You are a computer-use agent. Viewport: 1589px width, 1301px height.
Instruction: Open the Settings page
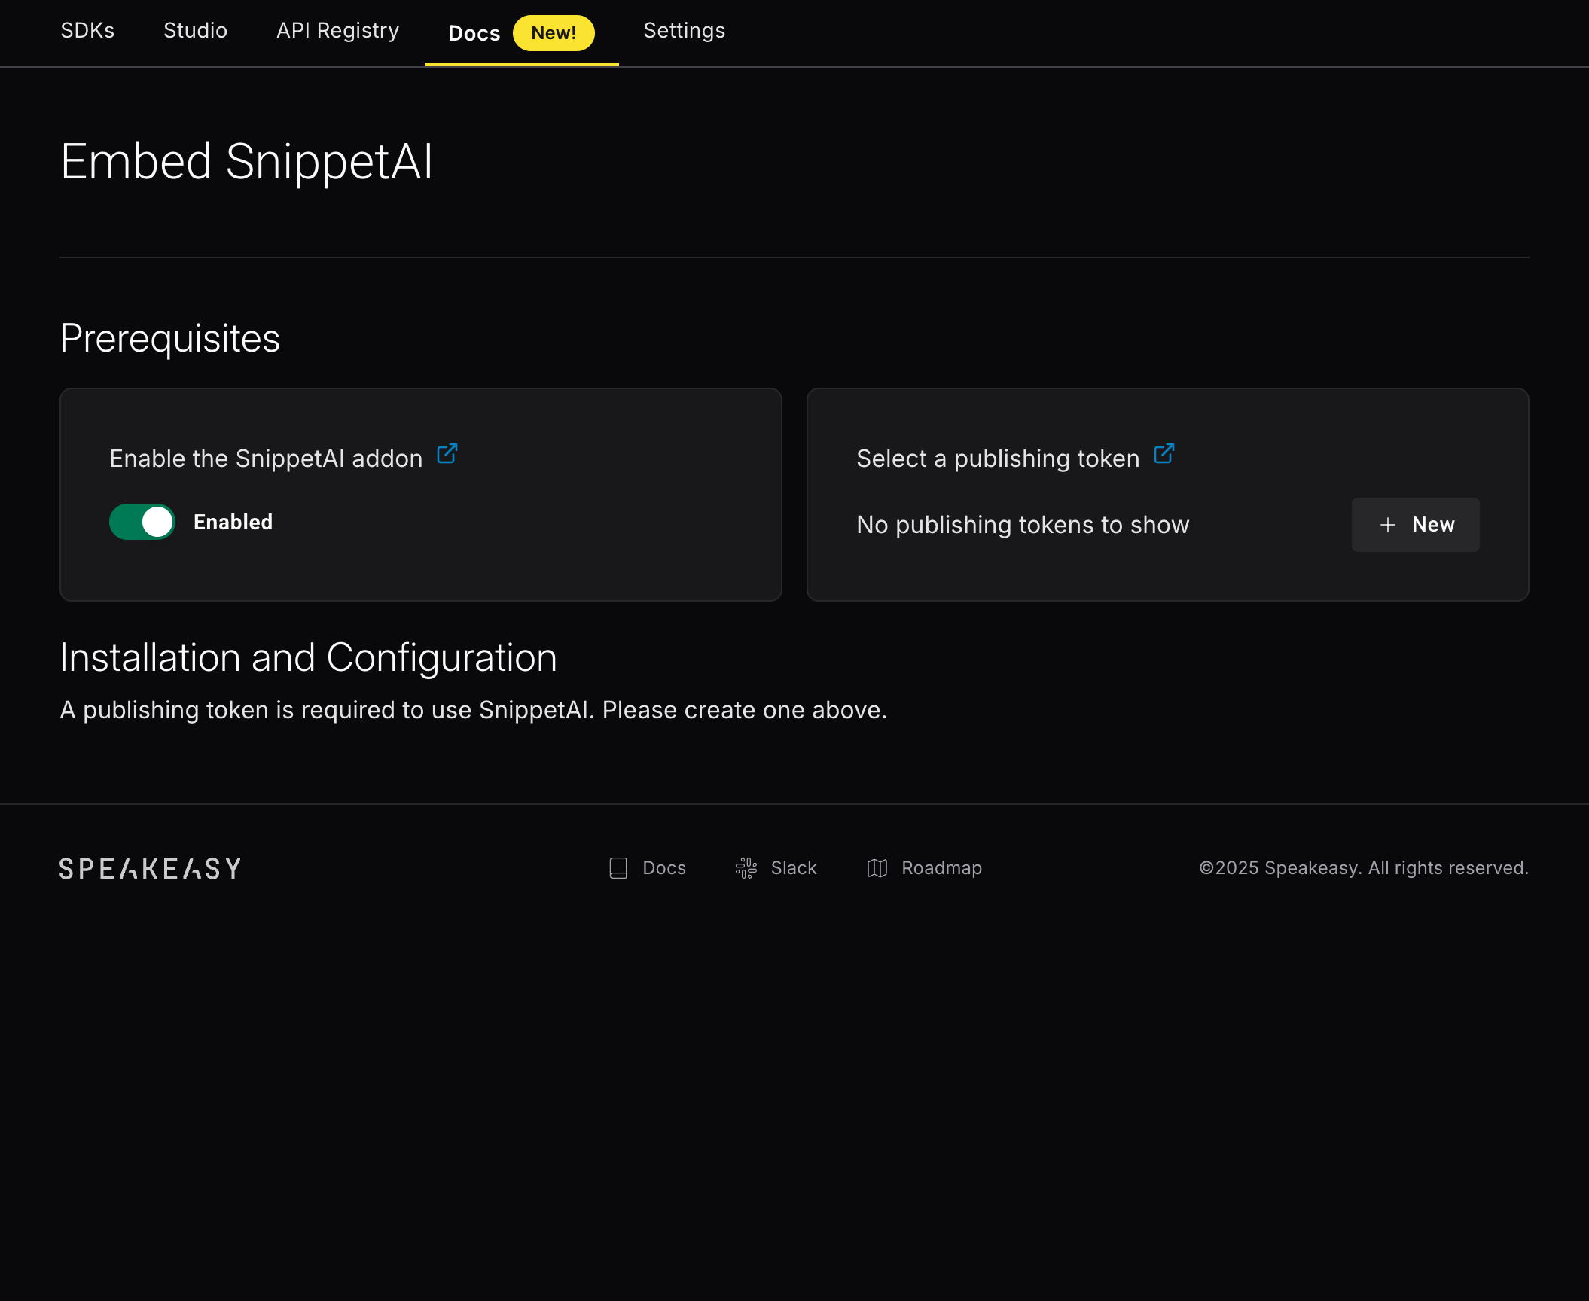684,31
